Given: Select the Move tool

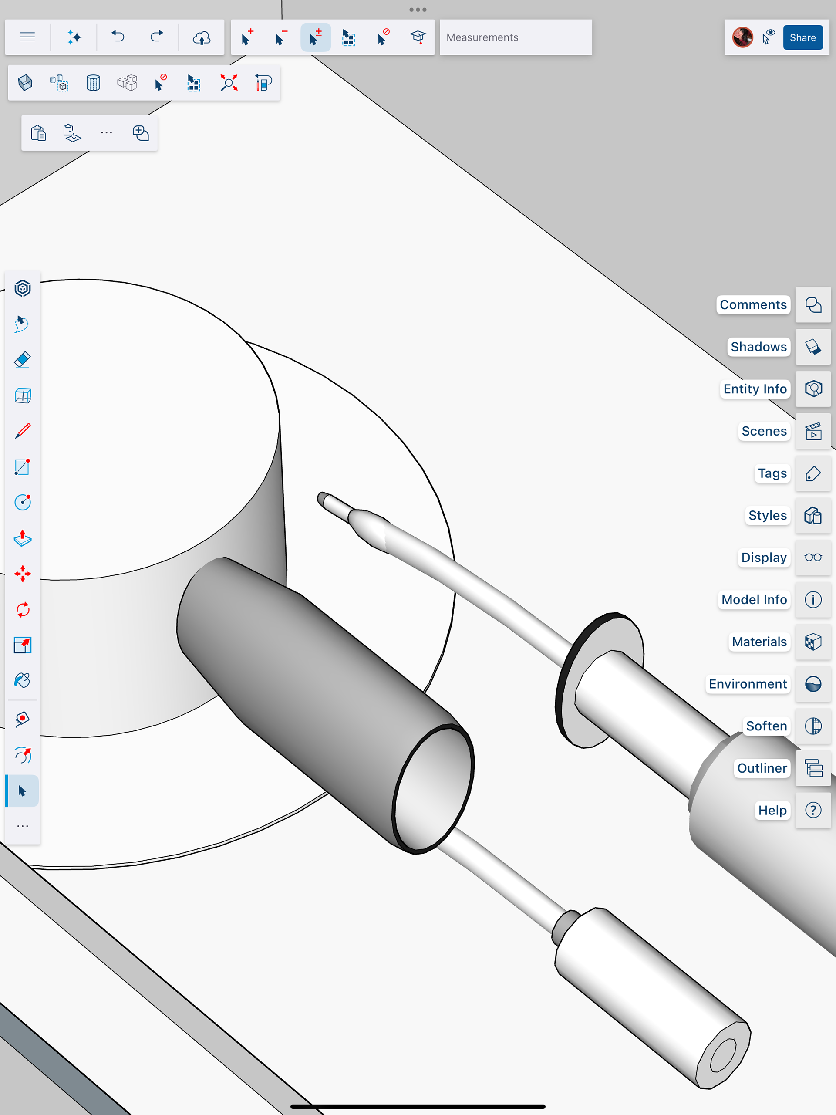Looking at the screenshot, I should 22,574.
